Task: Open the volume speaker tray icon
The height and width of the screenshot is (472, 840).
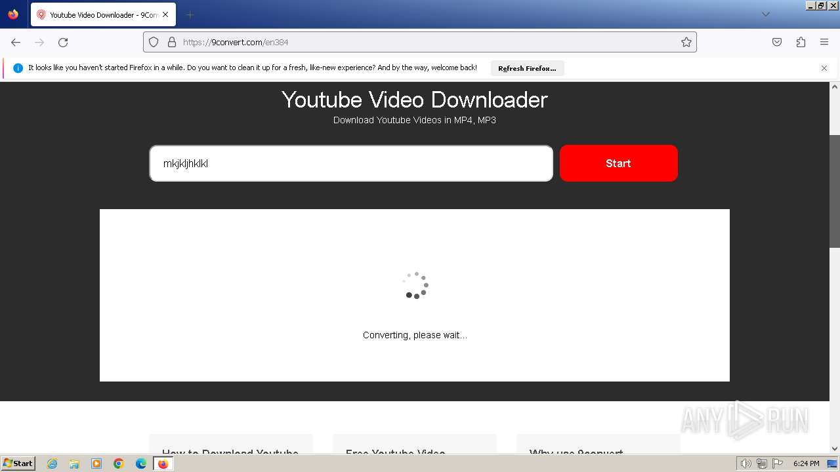Action: tap(745, 463)
